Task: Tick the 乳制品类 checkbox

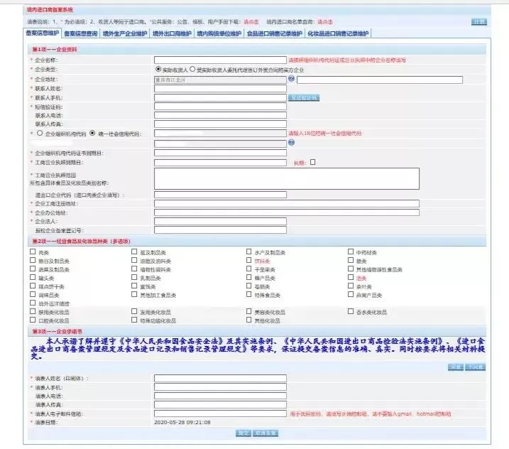Action: (x=135, y=278)
